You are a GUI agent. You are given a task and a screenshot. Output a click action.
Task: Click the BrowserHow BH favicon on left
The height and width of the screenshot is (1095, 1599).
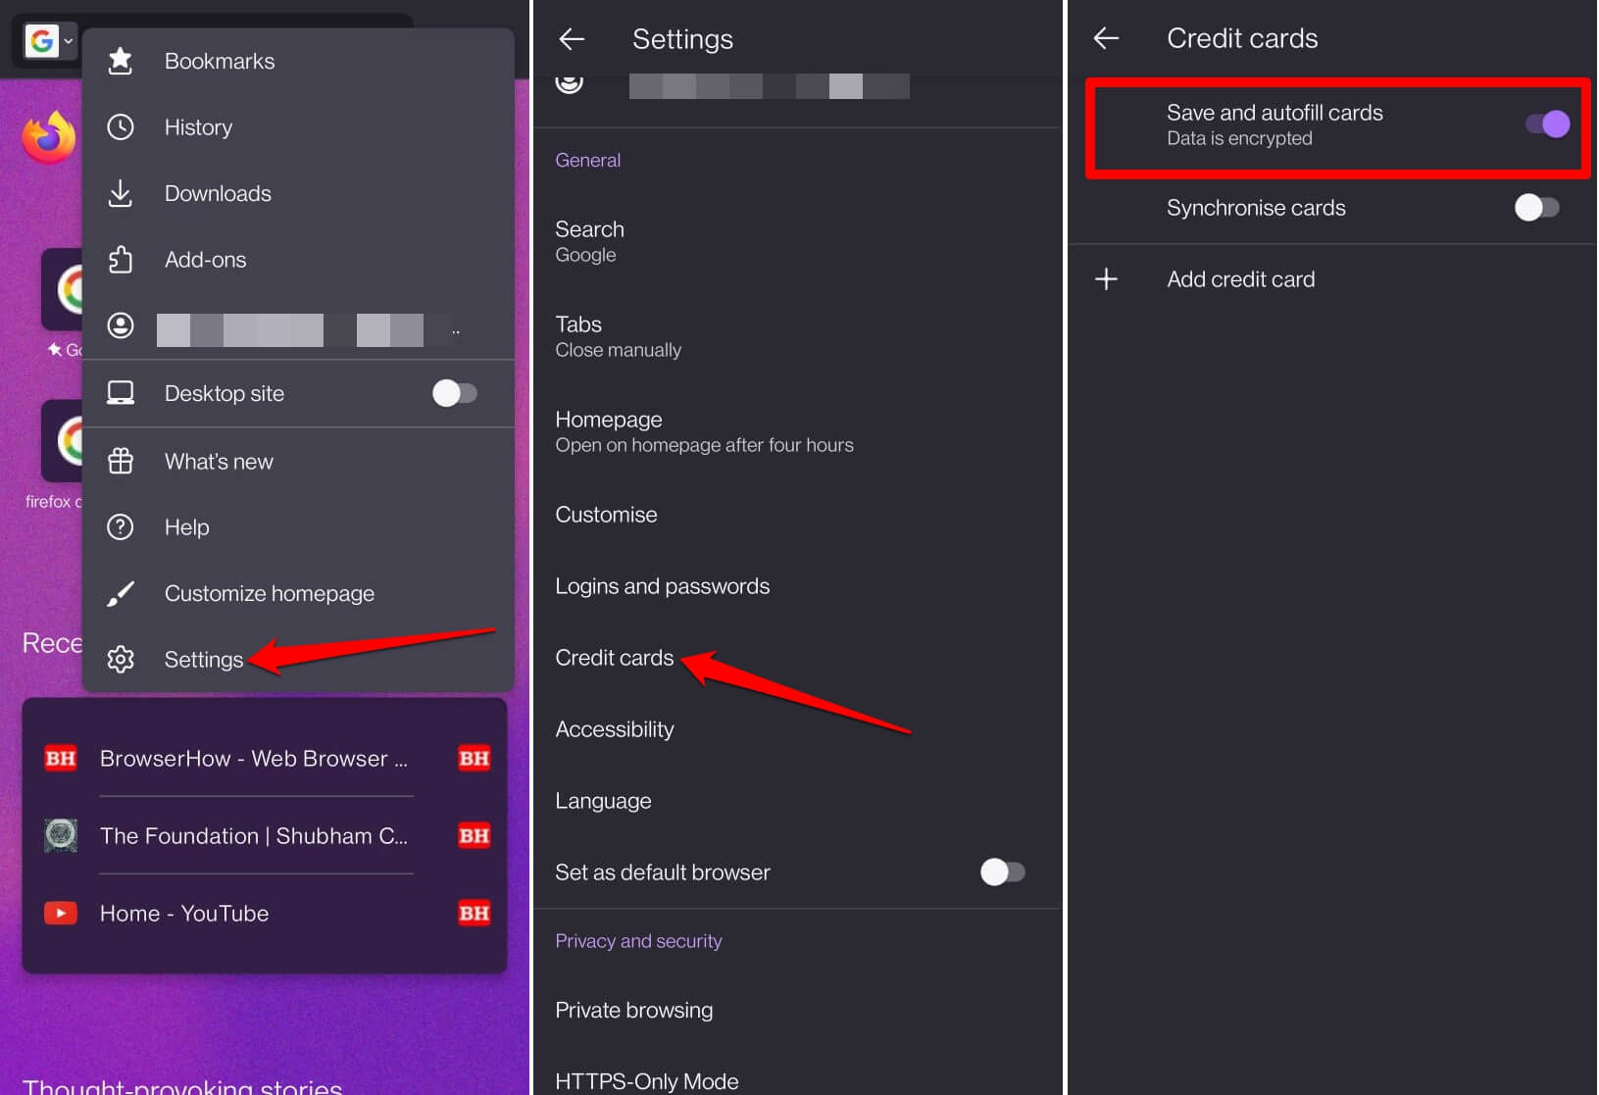61,758
